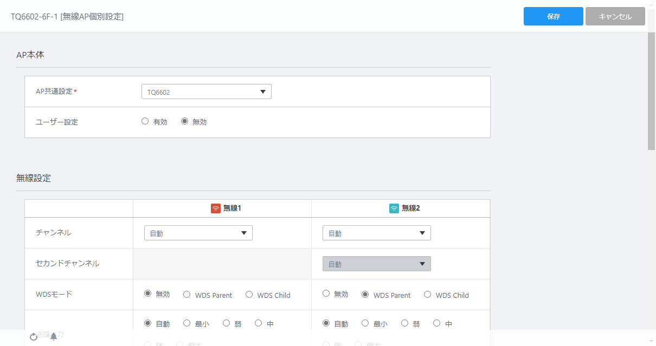Click the TQ6602-6F-1 page title

point(67,17)
